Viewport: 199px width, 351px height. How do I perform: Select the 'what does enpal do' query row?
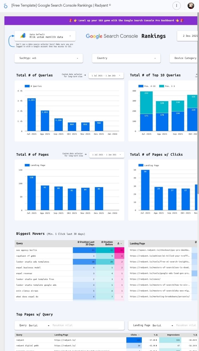coord(69,297)
